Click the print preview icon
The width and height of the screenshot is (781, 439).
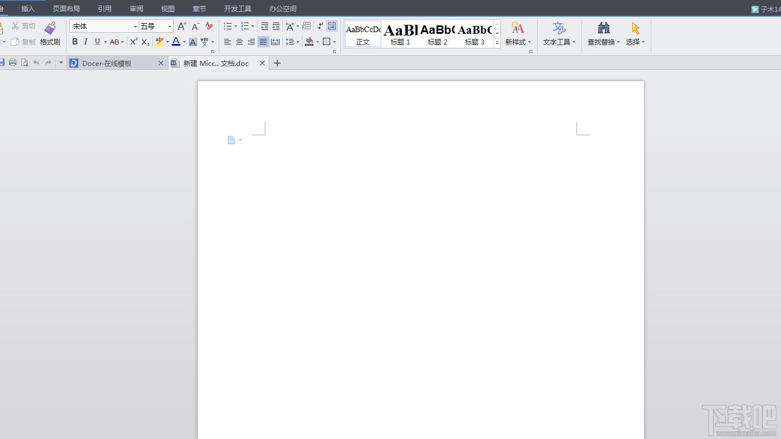tap(24, 63)
